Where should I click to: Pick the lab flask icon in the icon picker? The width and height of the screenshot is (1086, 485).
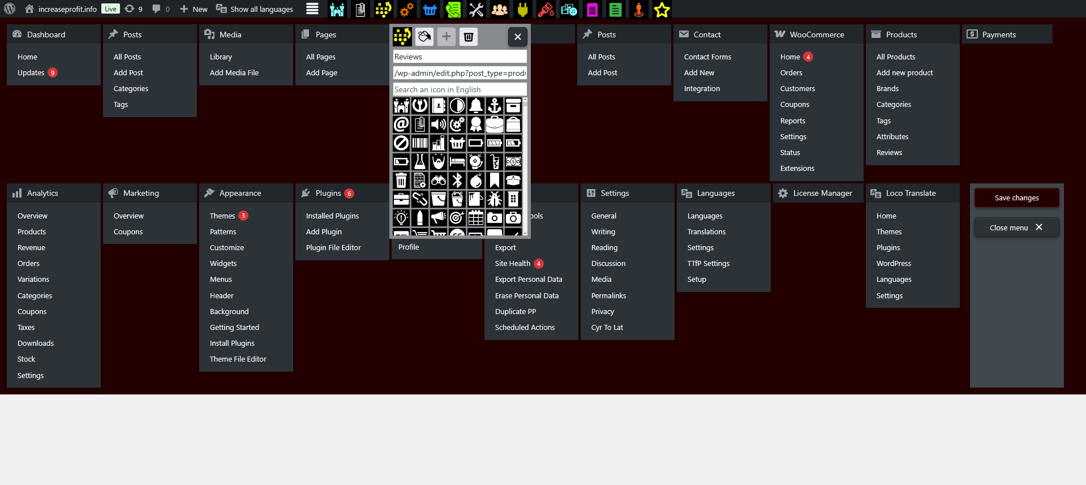click(x=420, y=162)
